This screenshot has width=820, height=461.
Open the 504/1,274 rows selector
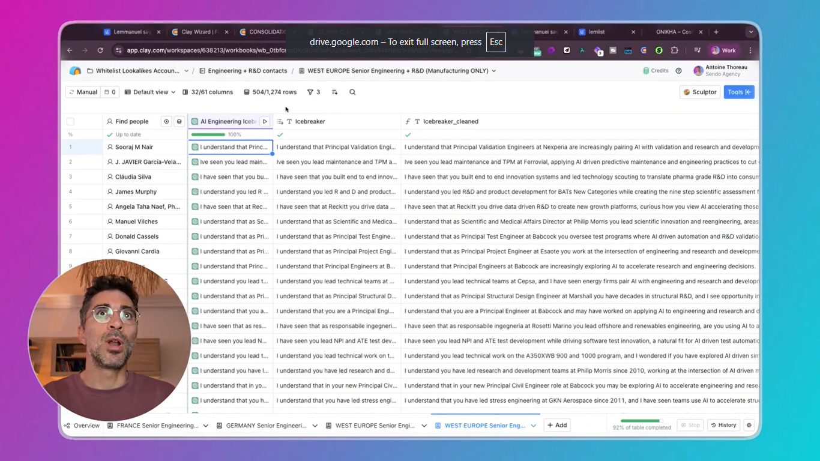point(270,92)
